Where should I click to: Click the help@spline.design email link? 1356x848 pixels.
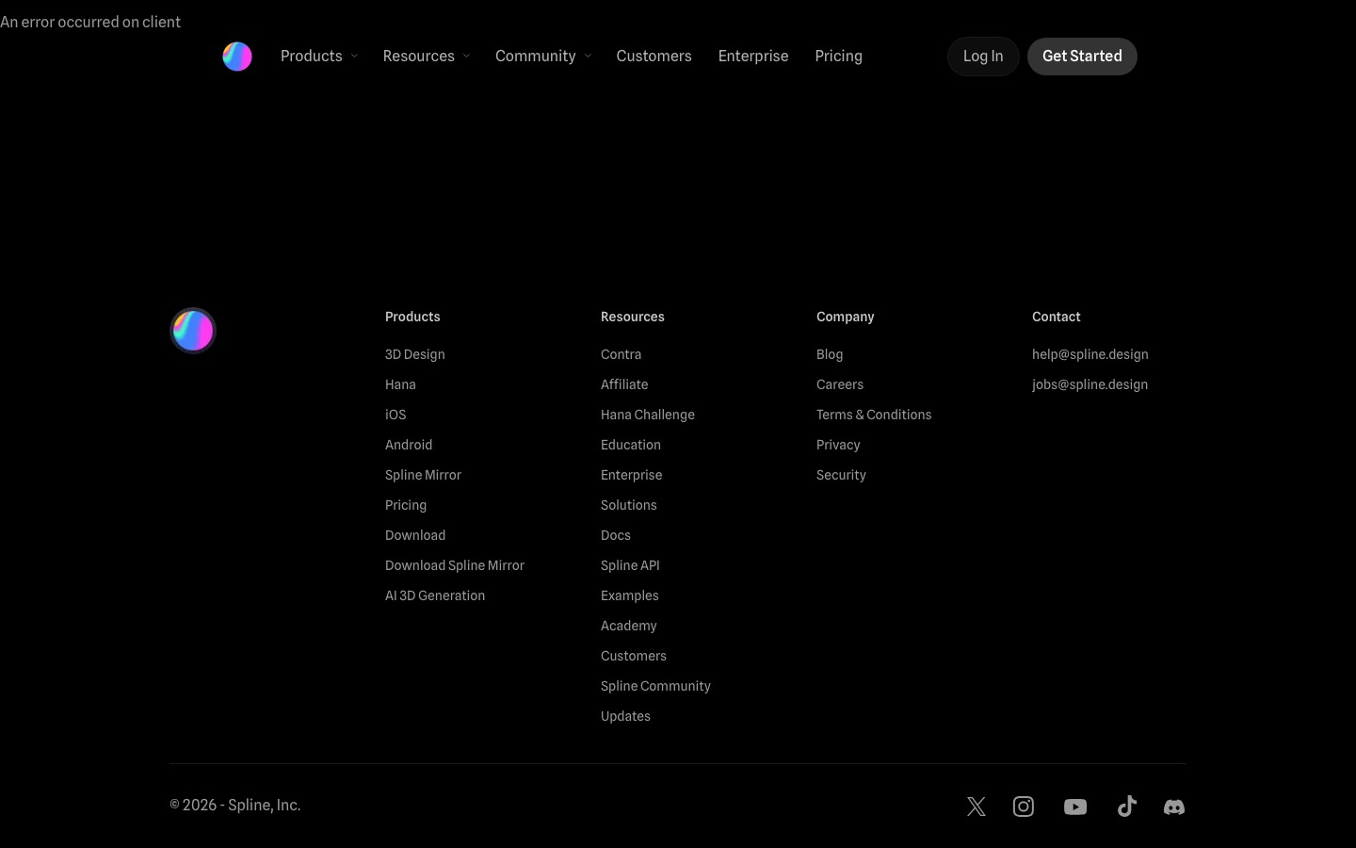point(1090,354)
